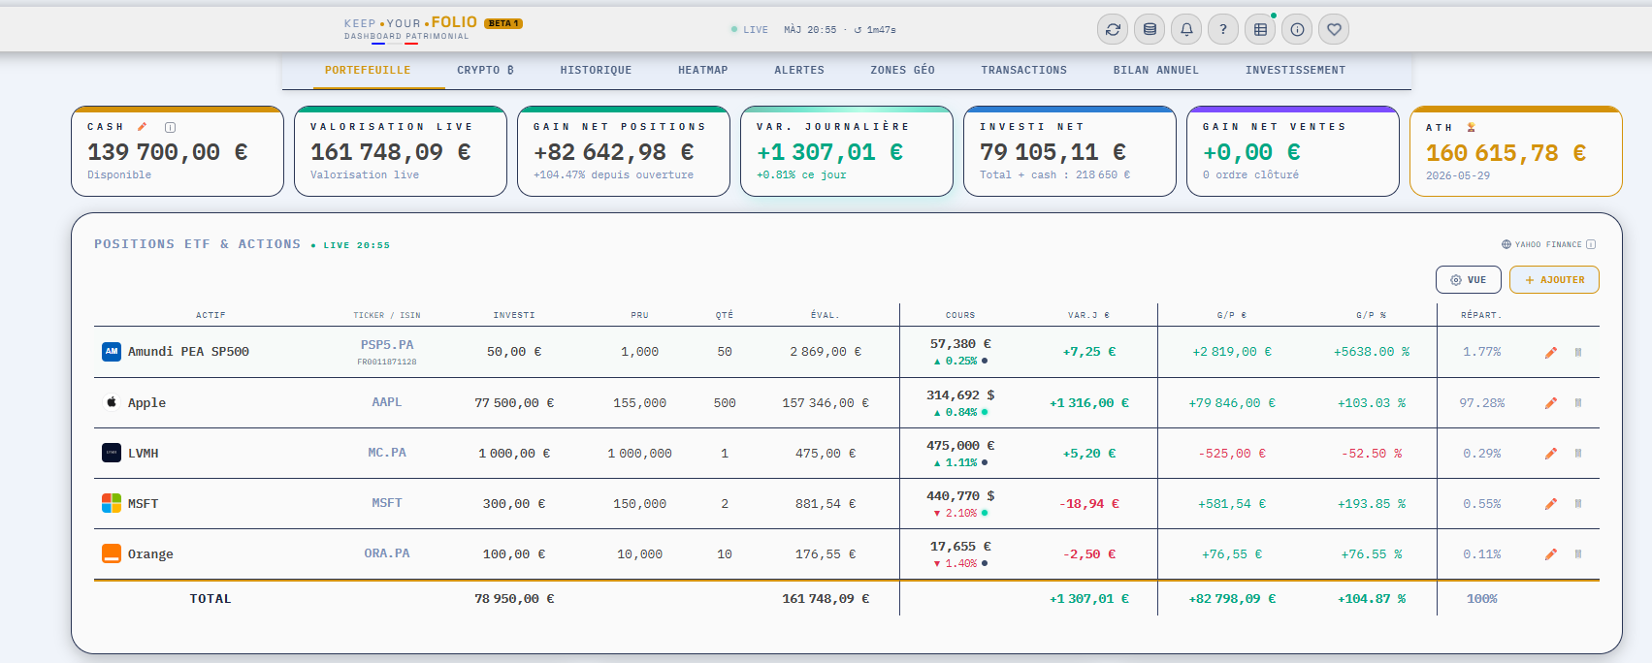This screenshot has height=663, width=1652.
Task: Click the refresh data icon in the header
Action: (1113, 29)
